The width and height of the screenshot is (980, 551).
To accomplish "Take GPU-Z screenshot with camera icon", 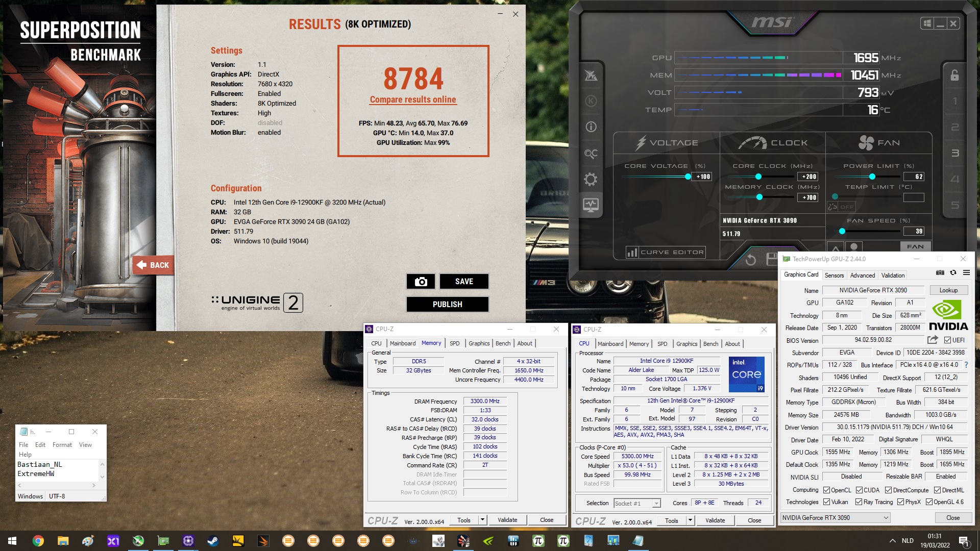I will 940,273.
